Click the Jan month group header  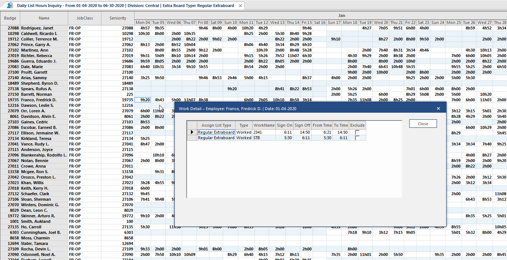[x=341, y=15]
